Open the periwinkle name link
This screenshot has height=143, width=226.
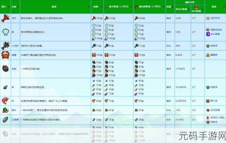pyautogui.click(x=15, y=120)
